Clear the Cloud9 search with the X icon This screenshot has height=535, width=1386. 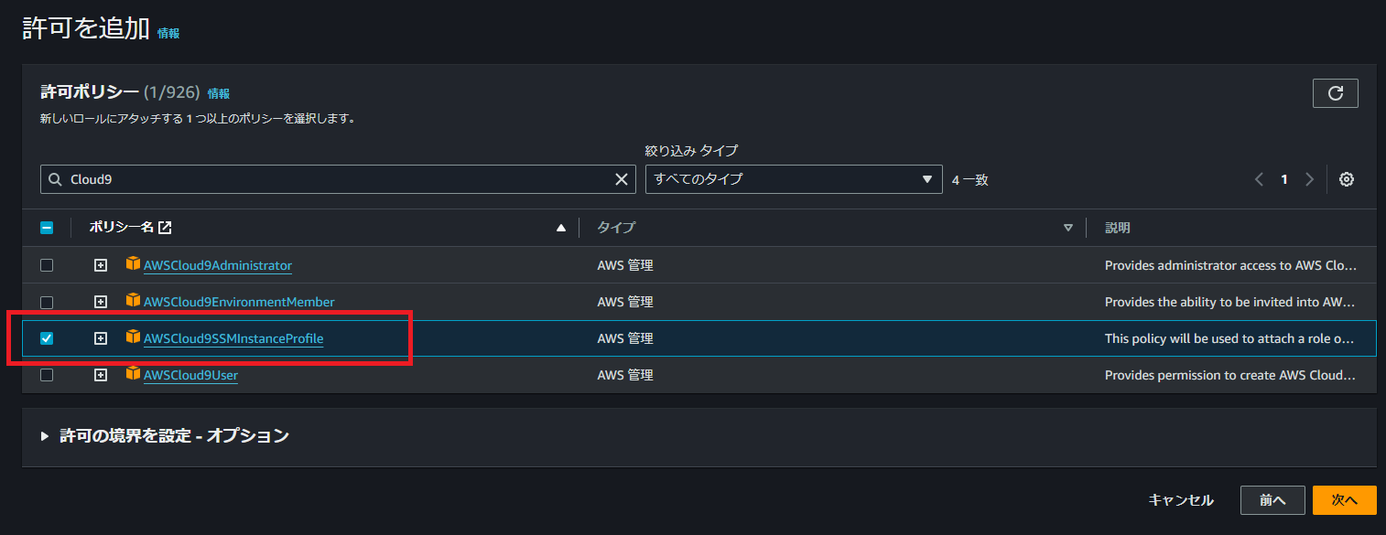click(622, 178)
